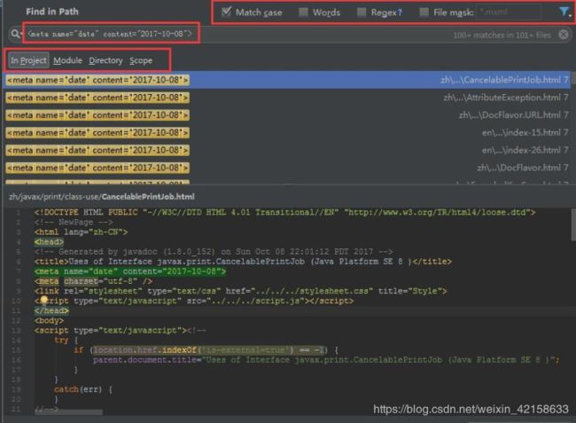Select the index-15.html result row
Screen dimensions: 576x423
pos(287,133)
